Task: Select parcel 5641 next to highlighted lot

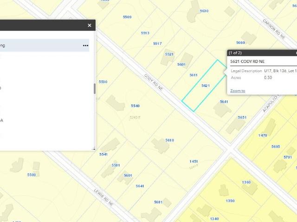Action: point(224,102)
